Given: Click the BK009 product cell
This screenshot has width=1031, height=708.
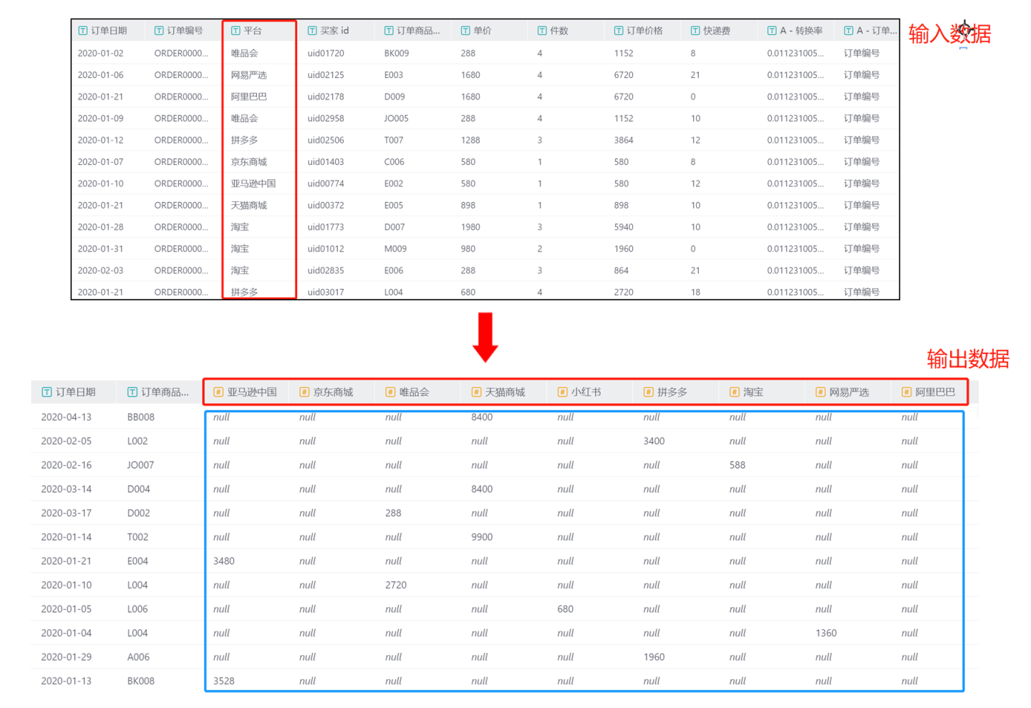Looking at the screenshot, I should (x=396, y=53).
